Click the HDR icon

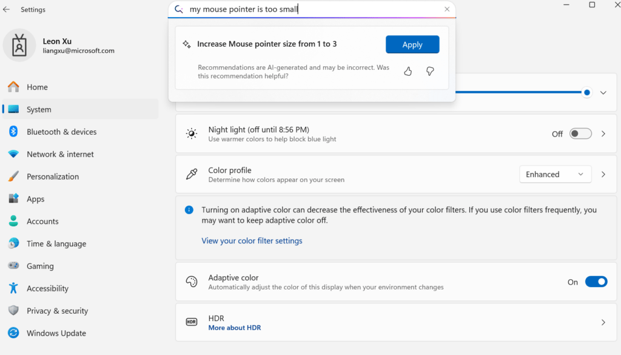coord(192,322)
